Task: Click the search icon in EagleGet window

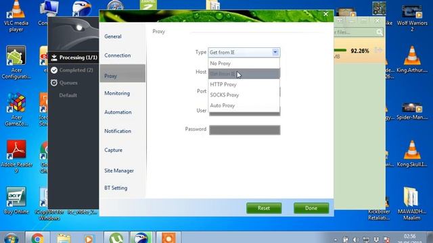Action: pyautogui.click(x=380, y=32)
